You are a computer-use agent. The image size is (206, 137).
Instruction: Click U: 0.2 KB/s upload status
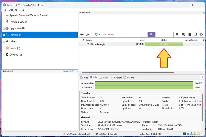click(x=150, y=134)
